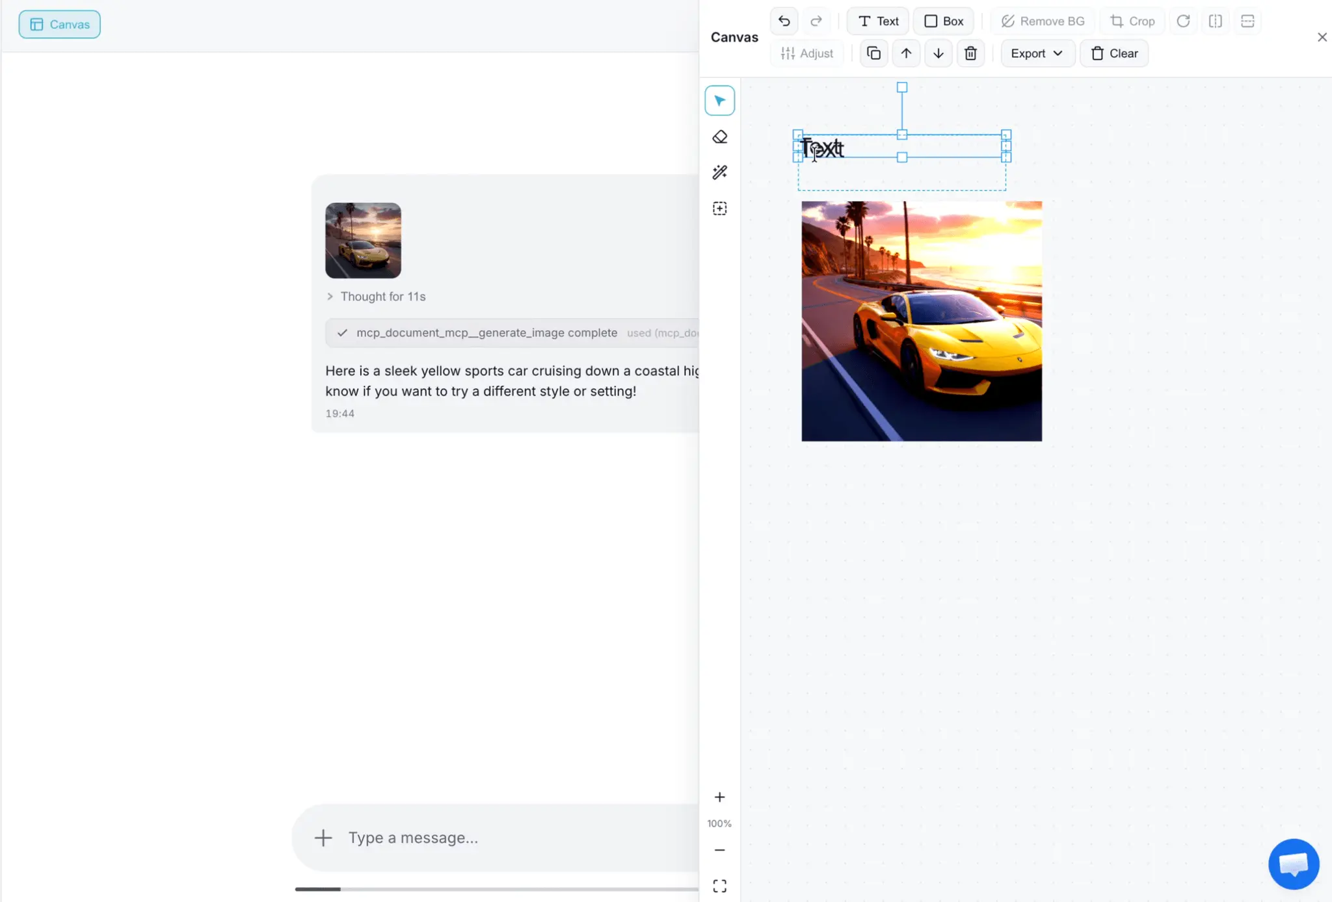1332x902 pixels.
Task: Click the plus attachment icon in message box
Action: 323,838
